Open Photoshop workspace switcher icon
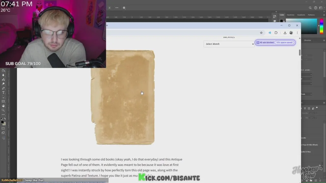 point(321,8)
